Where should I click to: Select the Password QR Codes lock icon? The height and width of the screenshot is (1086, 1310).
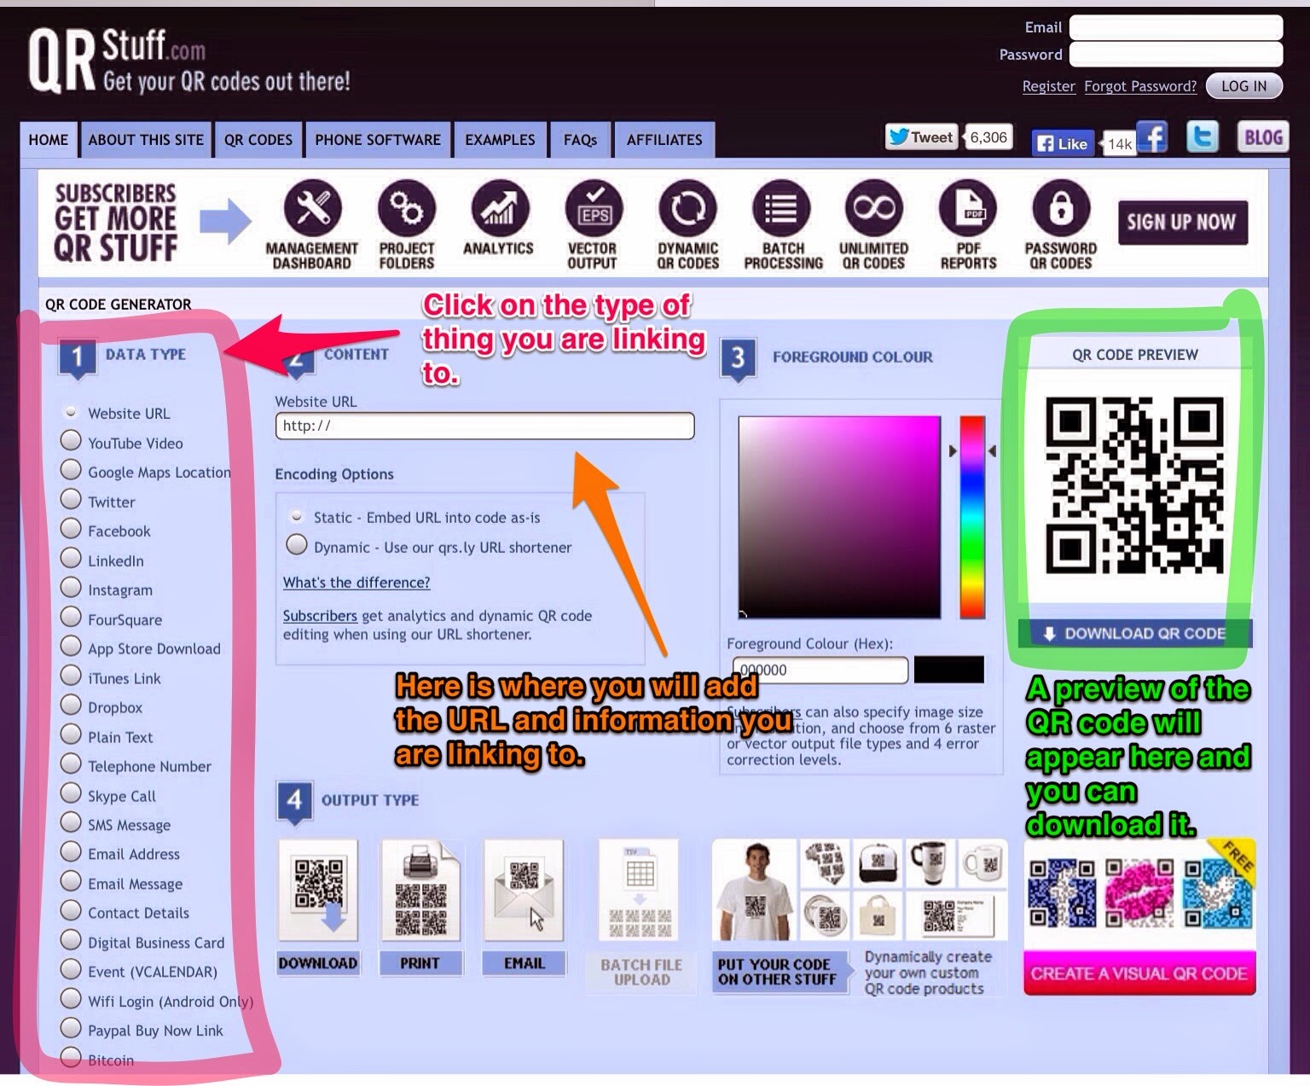tap(1061, 207)
